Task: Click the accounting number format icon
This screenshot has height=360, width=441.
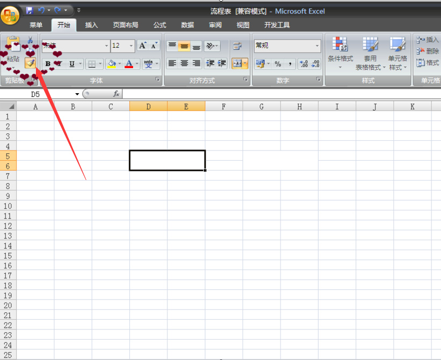Action: point(260,64)
